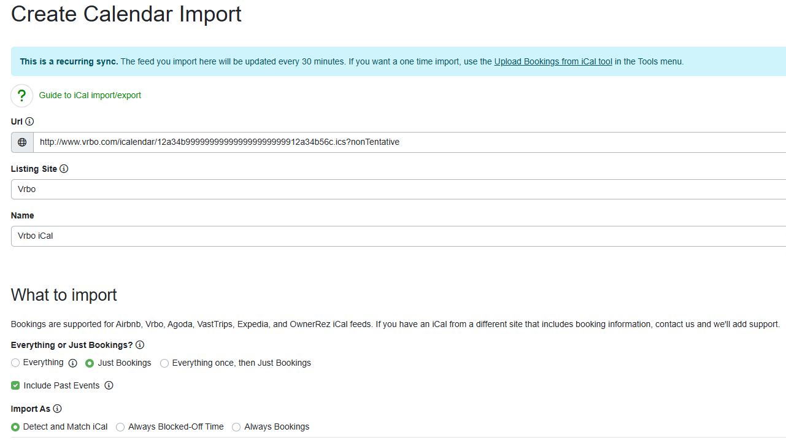Click the globe icon in the Url field
The image size is (786, 440).
pyautogui.click(x=21, y=142)
